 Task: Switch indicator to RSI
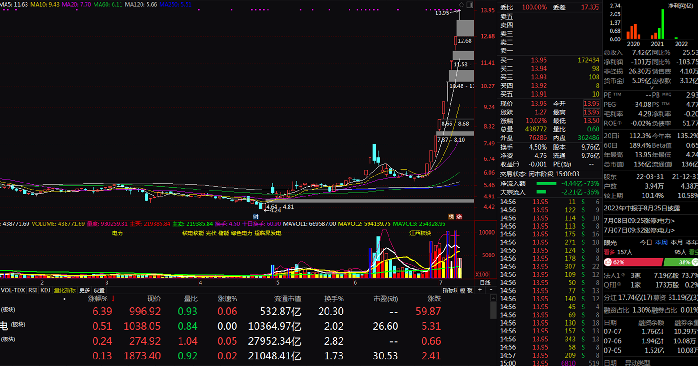pyautogui.click(x=33, y=290)
